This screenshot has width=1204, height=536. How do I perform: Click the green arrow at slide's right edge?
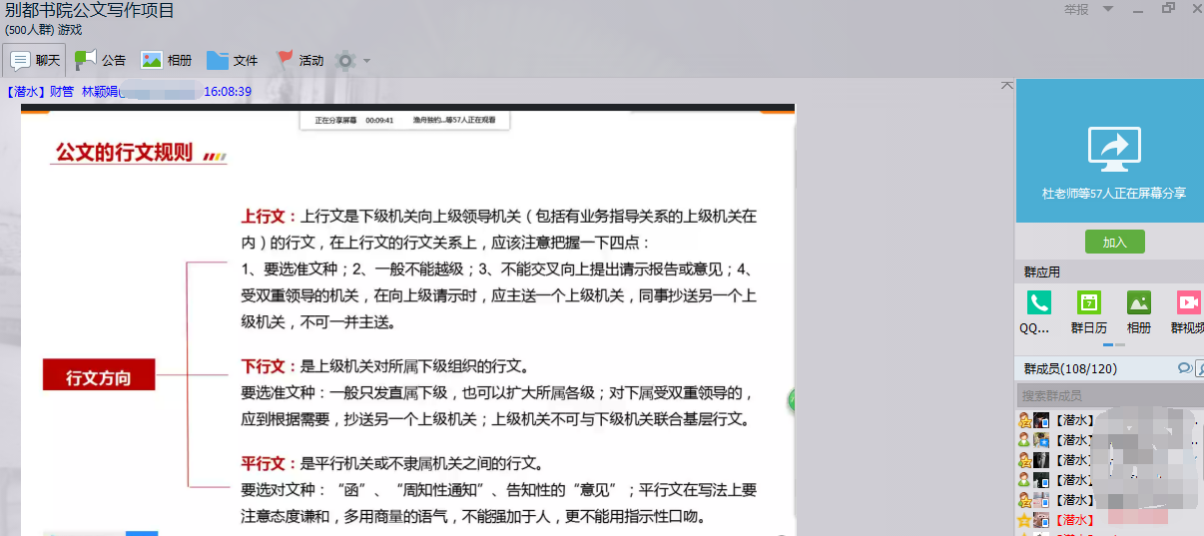(x=792, y=401)
